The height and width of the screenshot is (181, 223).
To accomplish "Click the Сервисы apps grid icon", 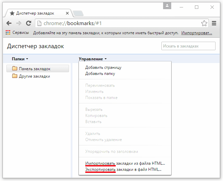I will click(8, 33).
